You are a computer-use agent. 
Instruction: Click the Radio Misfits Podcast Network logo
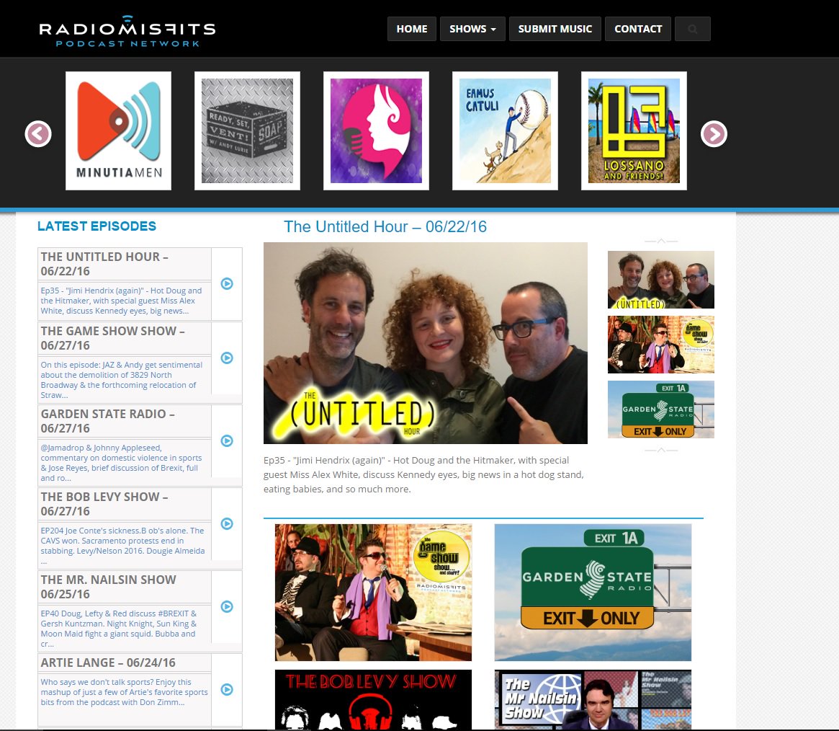(127, 31)
